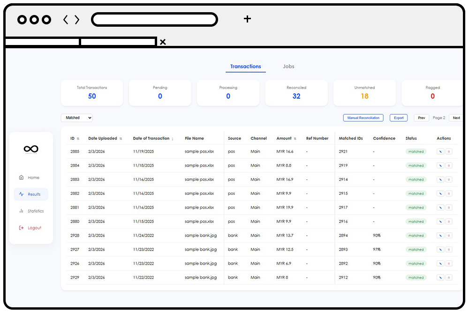The width and height of the screenshot is (469, 312).
Task: Open the Matched status filter dropdown
Action: point(76,118)
